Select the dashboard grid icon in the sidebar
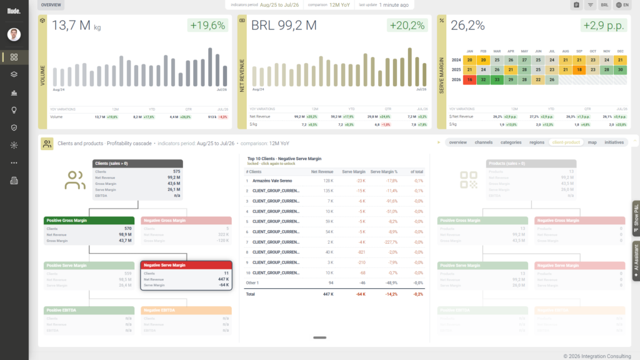 point(14,57)
